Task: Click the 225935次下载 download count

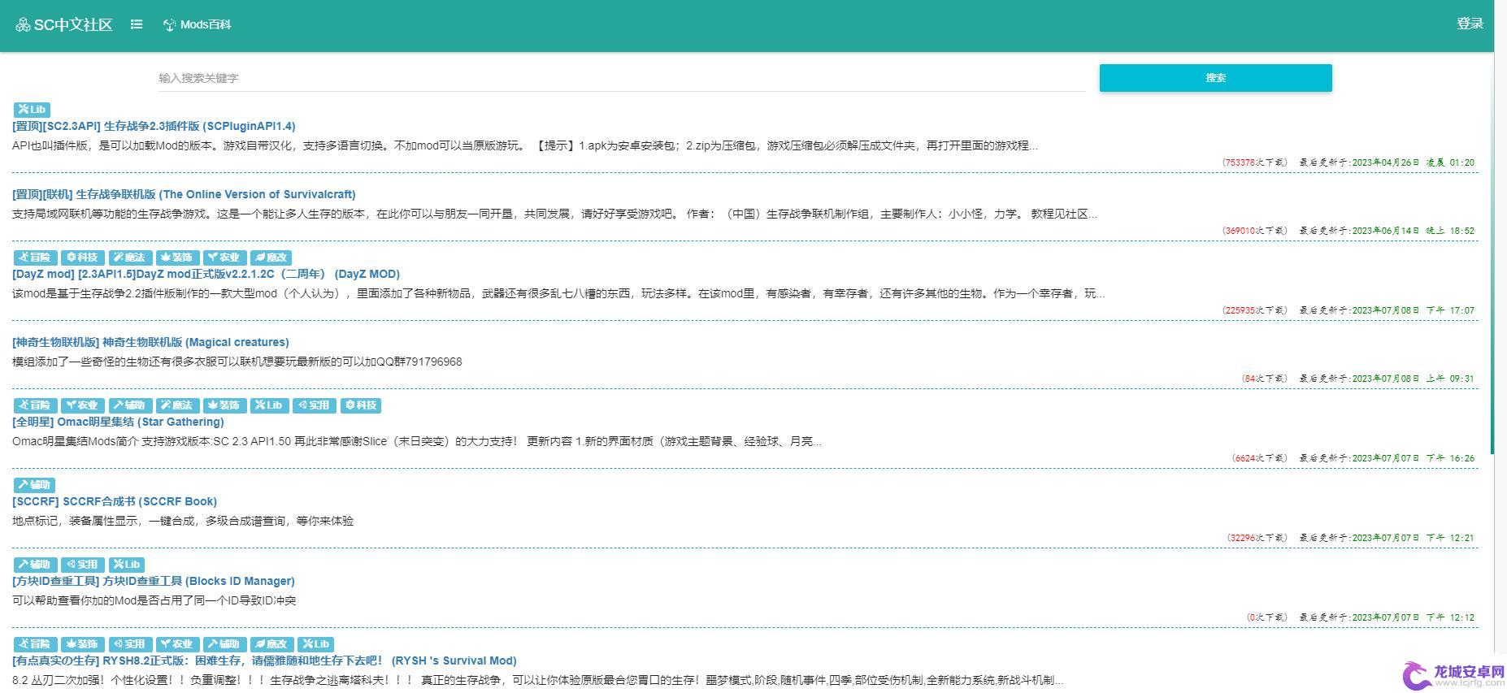Action: (x=1255, y=310)
